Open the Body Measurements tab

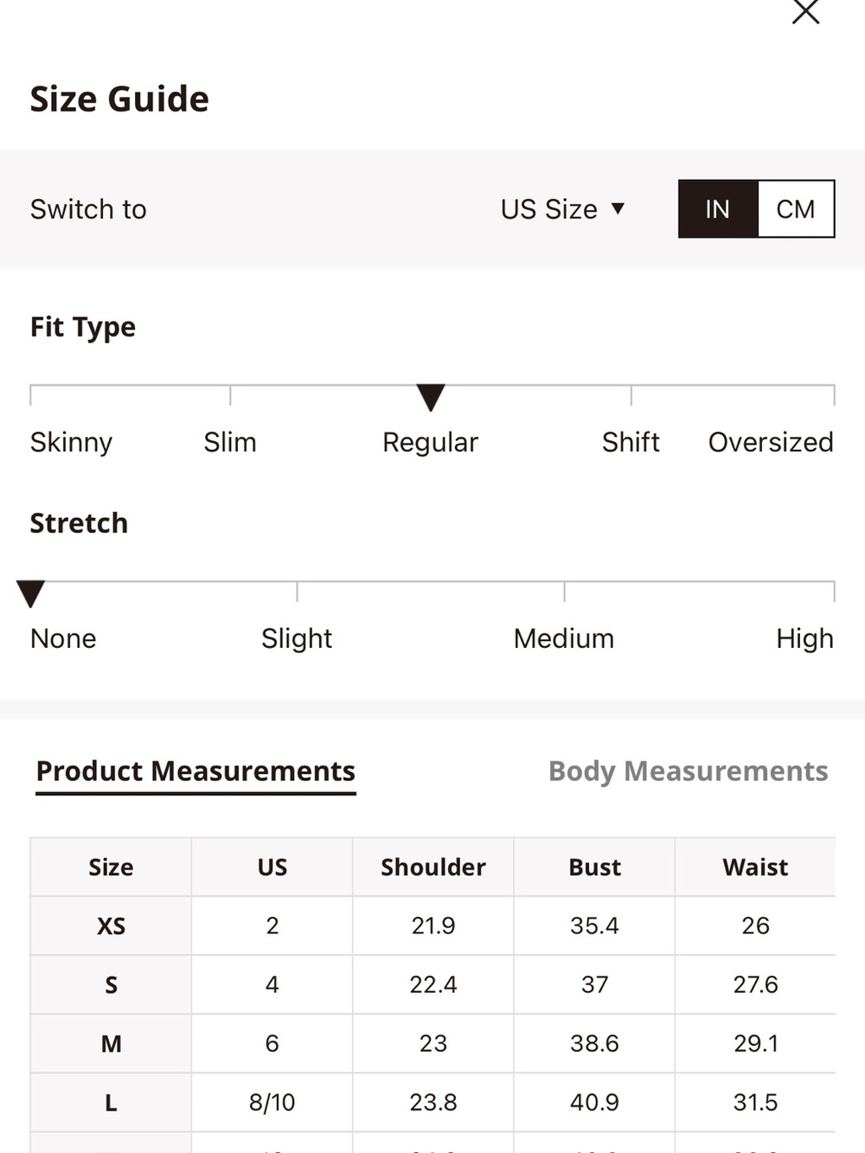tap(688, 771)
